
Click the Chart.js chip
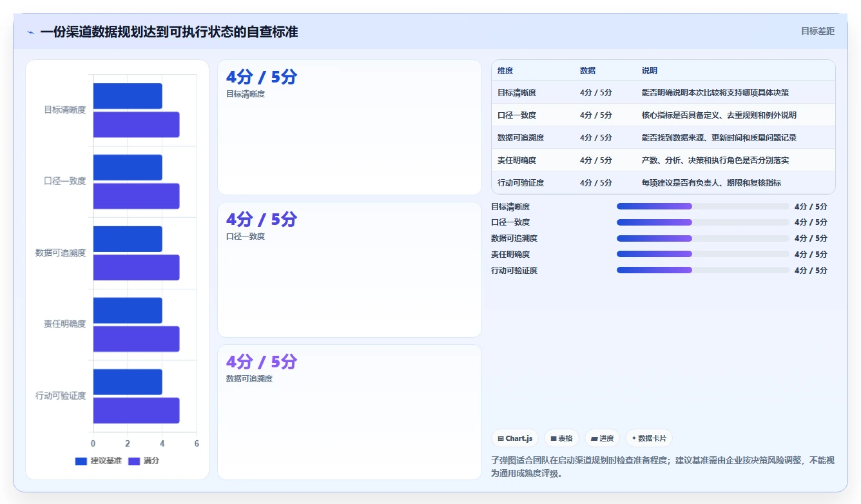pos(515,438)
